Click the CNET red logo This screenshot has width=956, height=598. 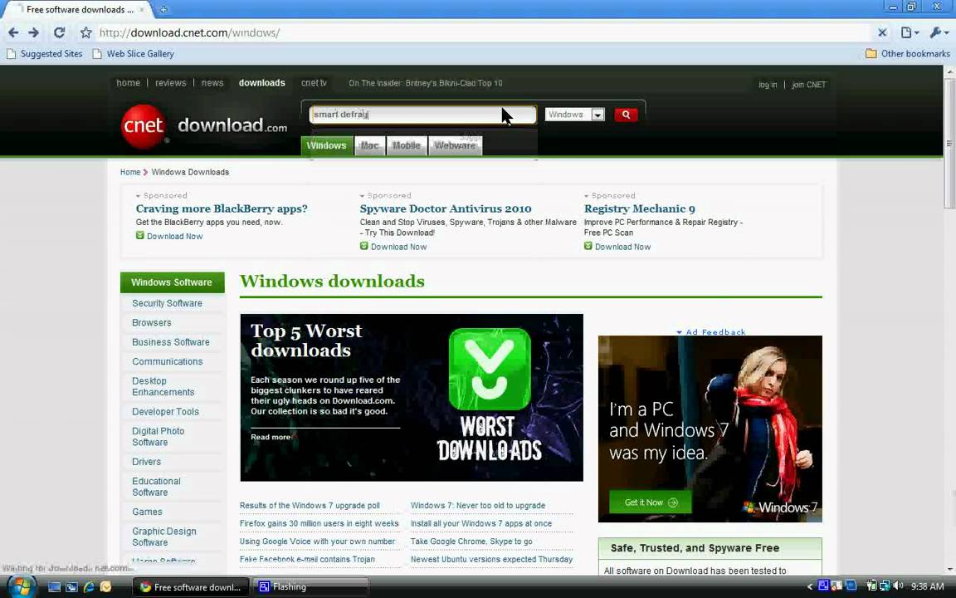tap(144, 126)
